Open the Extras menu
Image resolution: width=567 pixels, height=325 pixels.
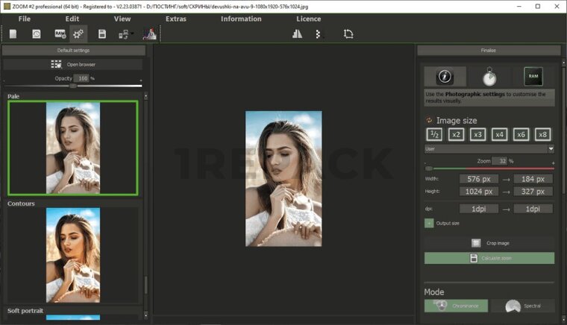pyautogui.click(x=175, y=19)
